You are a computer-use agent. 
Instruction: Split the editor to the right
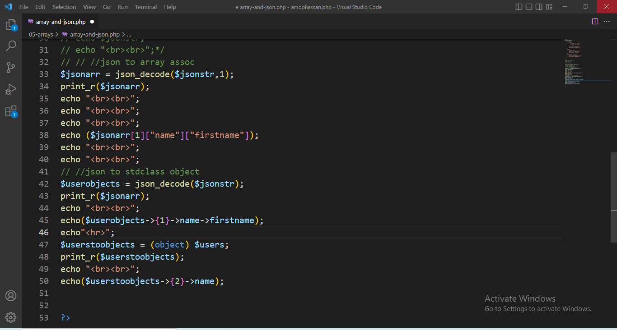coord(595,21)
